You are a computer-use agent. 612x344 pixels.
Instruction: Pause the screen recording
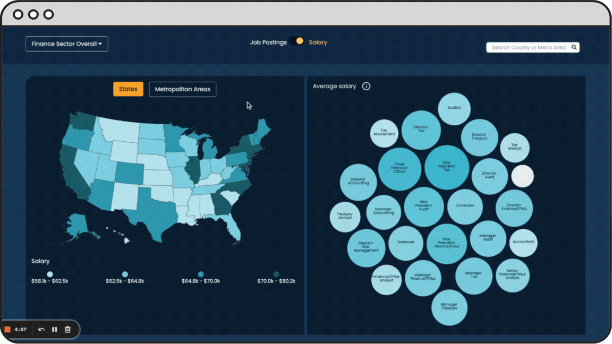tap(54, 330)
